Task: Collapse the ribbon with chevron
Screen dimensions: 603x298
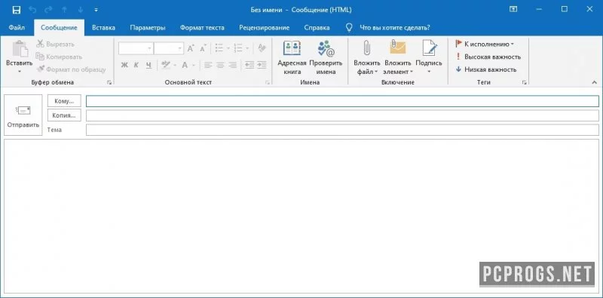Action: point(594,82)
